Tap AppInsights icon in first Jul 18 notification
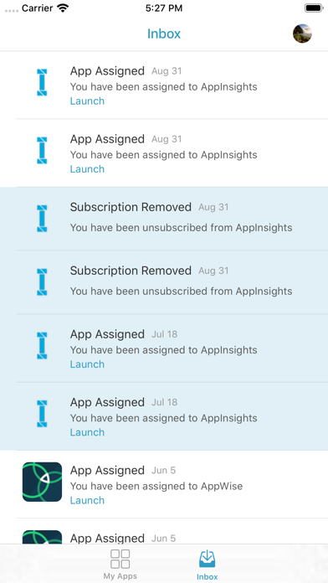Screen dimensions: 328x583 tap(42, 345)
